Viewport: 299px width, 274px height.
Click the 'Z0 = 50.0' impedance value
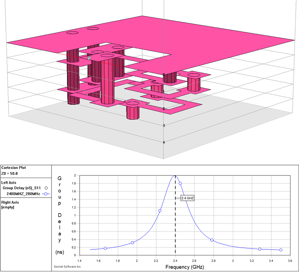click(9, 174)
